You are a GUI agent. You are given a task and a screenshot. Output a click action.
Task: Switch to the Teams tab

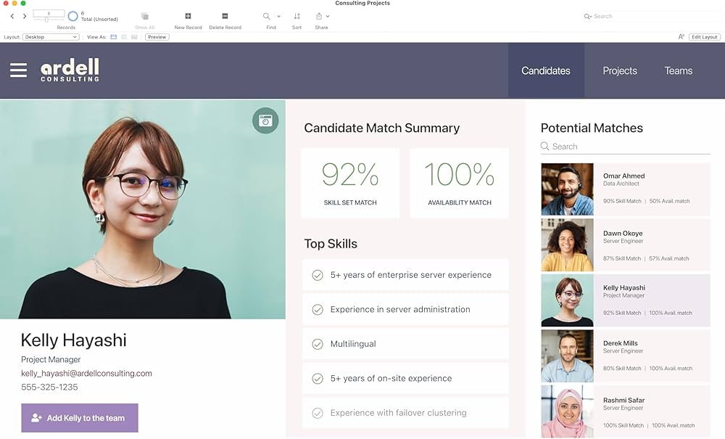pyautogui.click(x=678, y=70)
